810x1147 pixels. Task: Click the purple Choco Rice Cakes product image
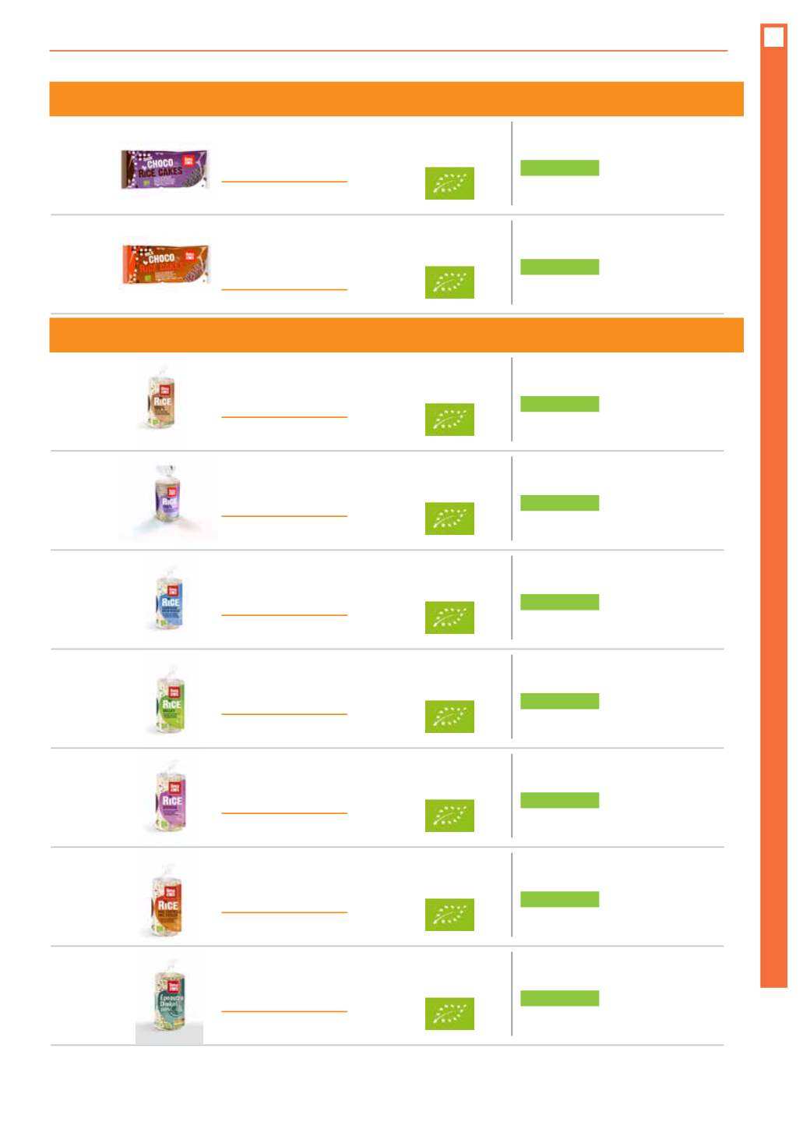[165, 169]
